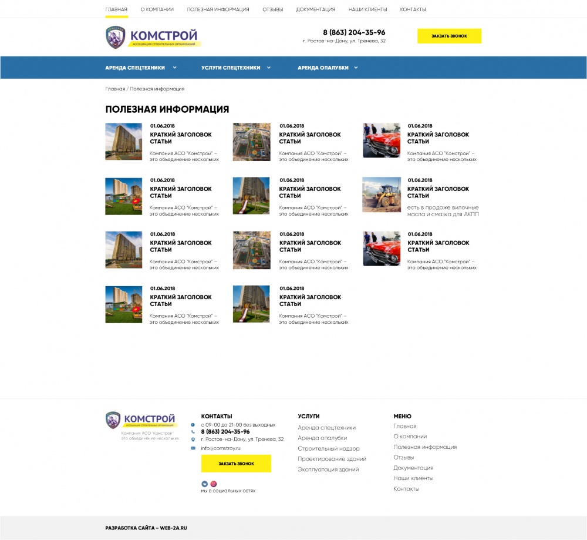Click the phone icon in footer contacts
The image size is (587, 540).
point(193,431)
